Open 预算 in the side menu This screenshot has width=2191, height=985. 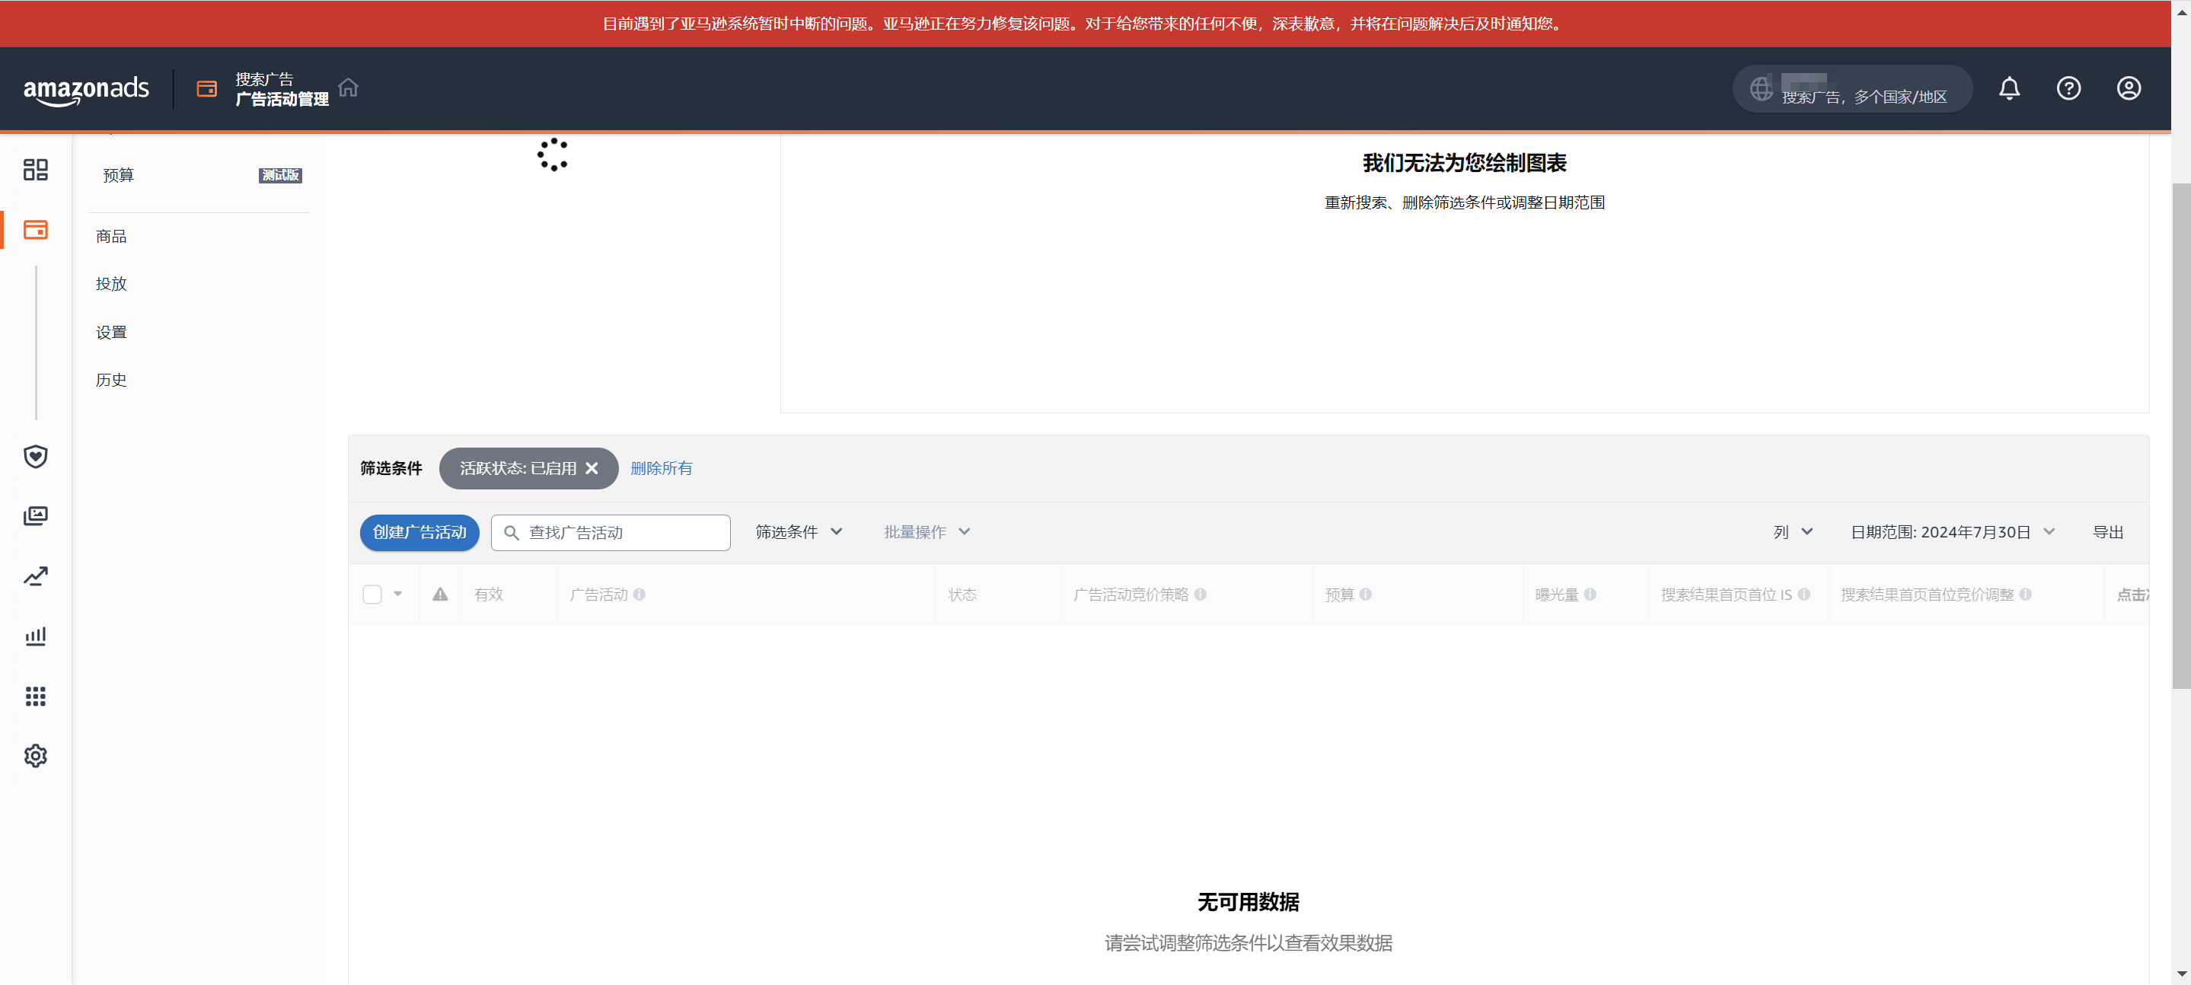point(118,175)
